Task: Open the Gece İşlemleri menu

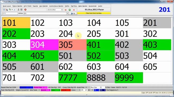Action: (x=43, y=6)
